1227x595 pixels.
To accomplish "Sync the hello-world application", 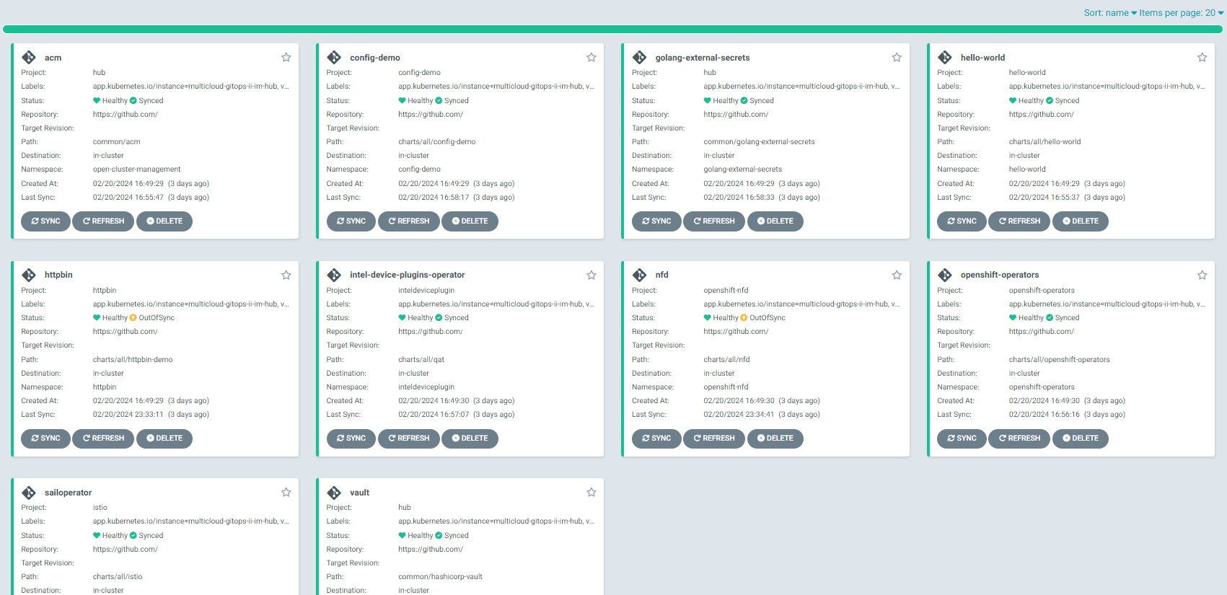I will pos(962,221).
